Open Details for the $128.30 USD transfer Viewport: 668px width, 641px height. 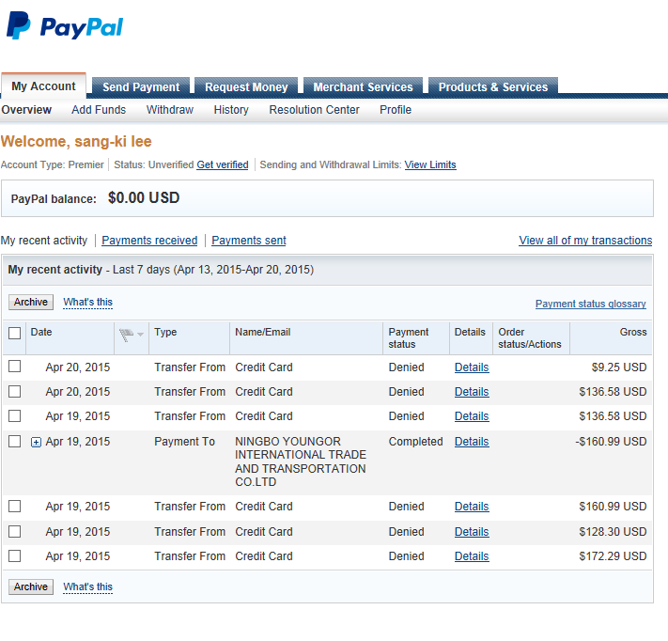tap(472, 532)
